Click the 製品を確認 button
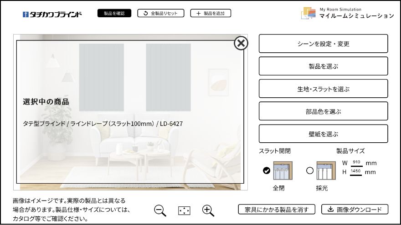This screenshot has width=401, height=225. [114, 13]
